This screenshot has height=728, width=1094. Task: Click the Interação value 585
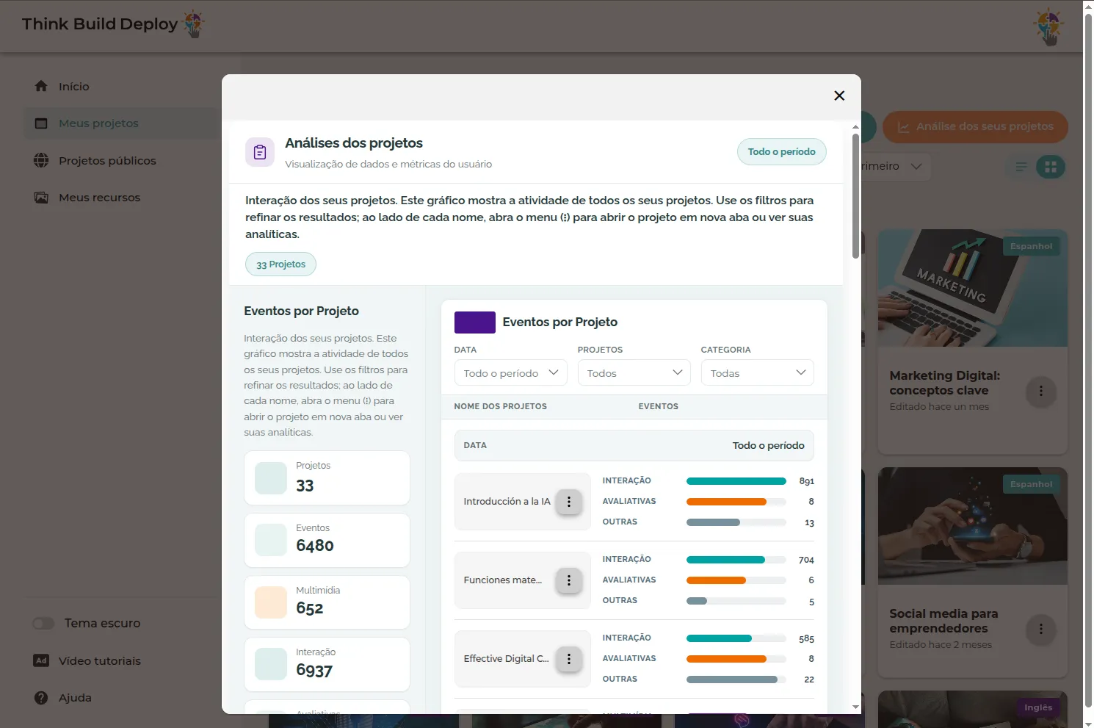[807, 638]
